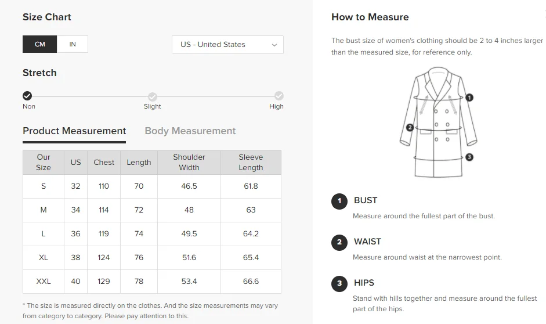Click the number 2 waist marker on coat diagram
Image resolution: width=546 pixels, height=324 pixels.
(410, 128)
